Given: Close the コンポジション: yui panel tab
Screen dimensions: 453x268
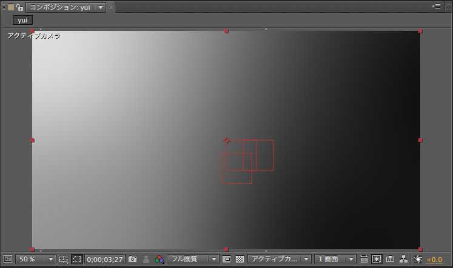Looking at the screenshot, I should coord(110,7).
